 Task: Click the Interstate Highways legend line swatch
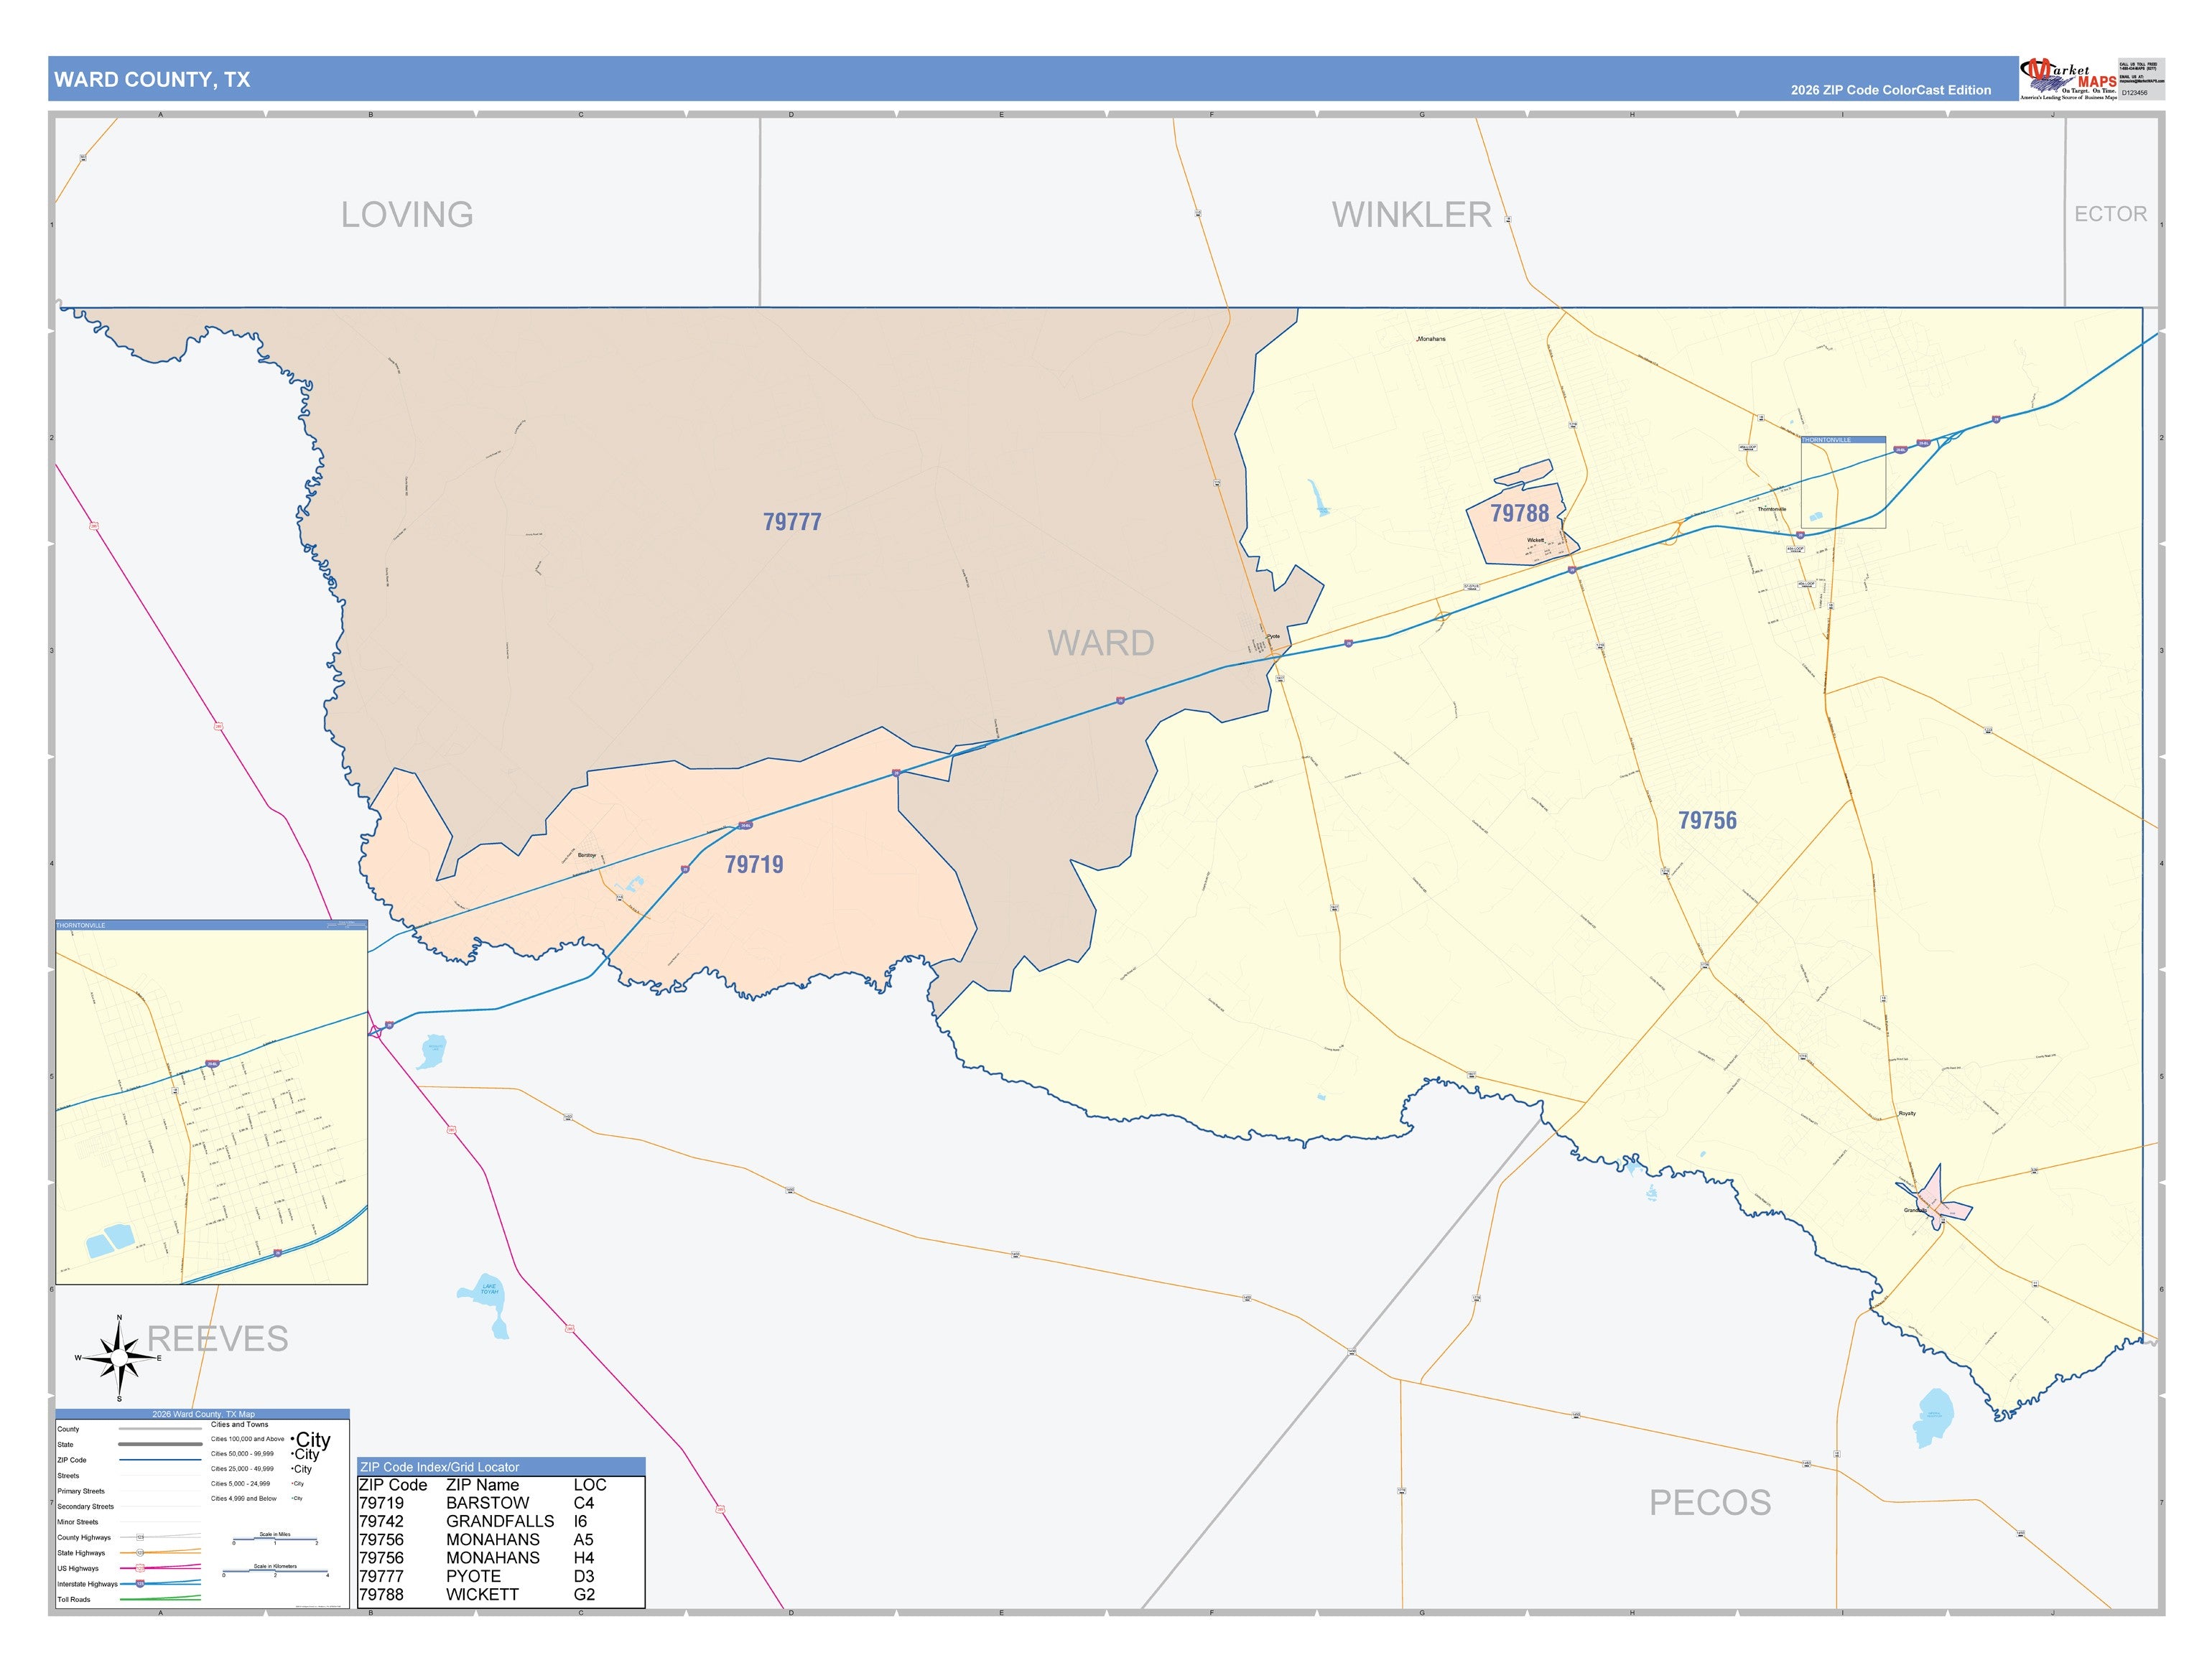[160, 1584]
